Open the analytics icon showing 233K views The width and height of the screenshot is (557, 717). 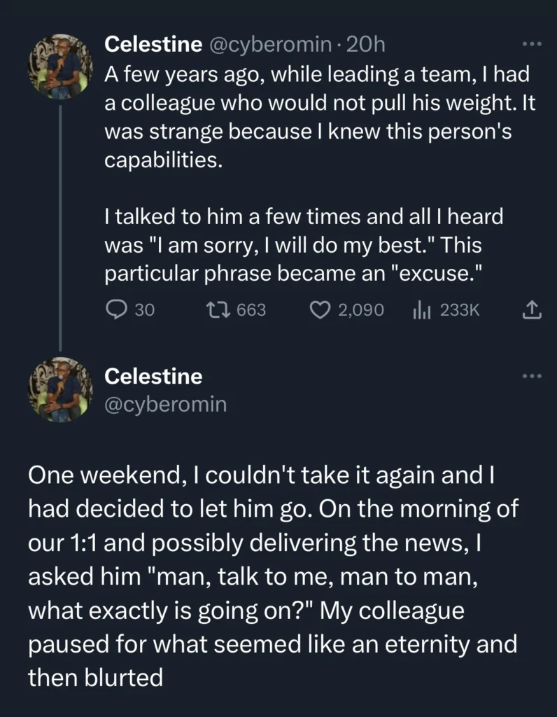(x=423, y=310)
